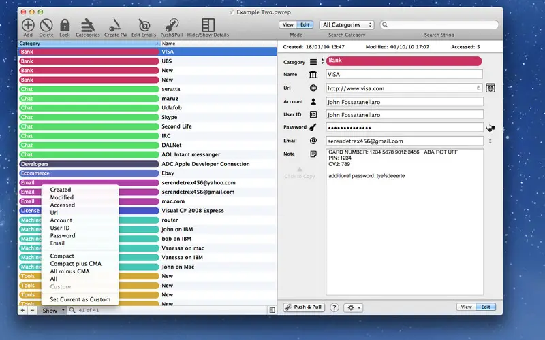
Task: Choose Accessed from the Show menu
Action: click(63, 205)
